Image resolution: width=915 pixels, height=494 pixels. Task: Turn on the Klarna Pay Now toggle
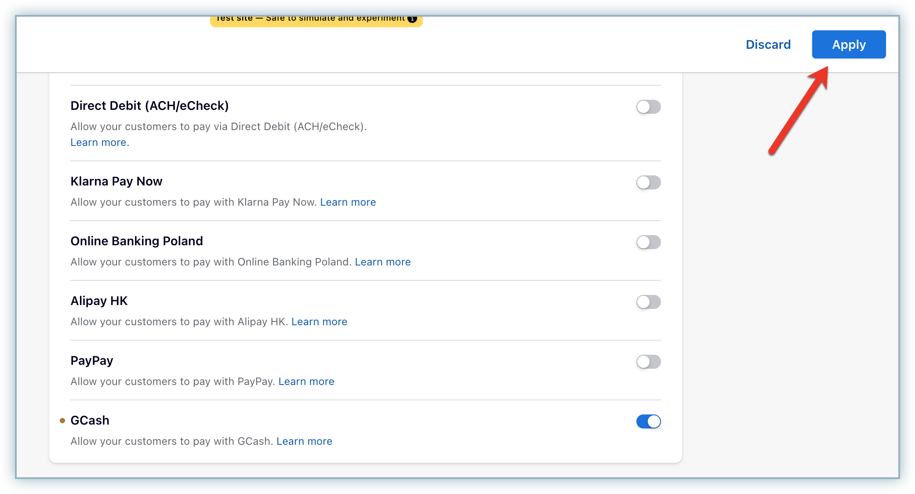pyautogui.click(x=648, y=182)
